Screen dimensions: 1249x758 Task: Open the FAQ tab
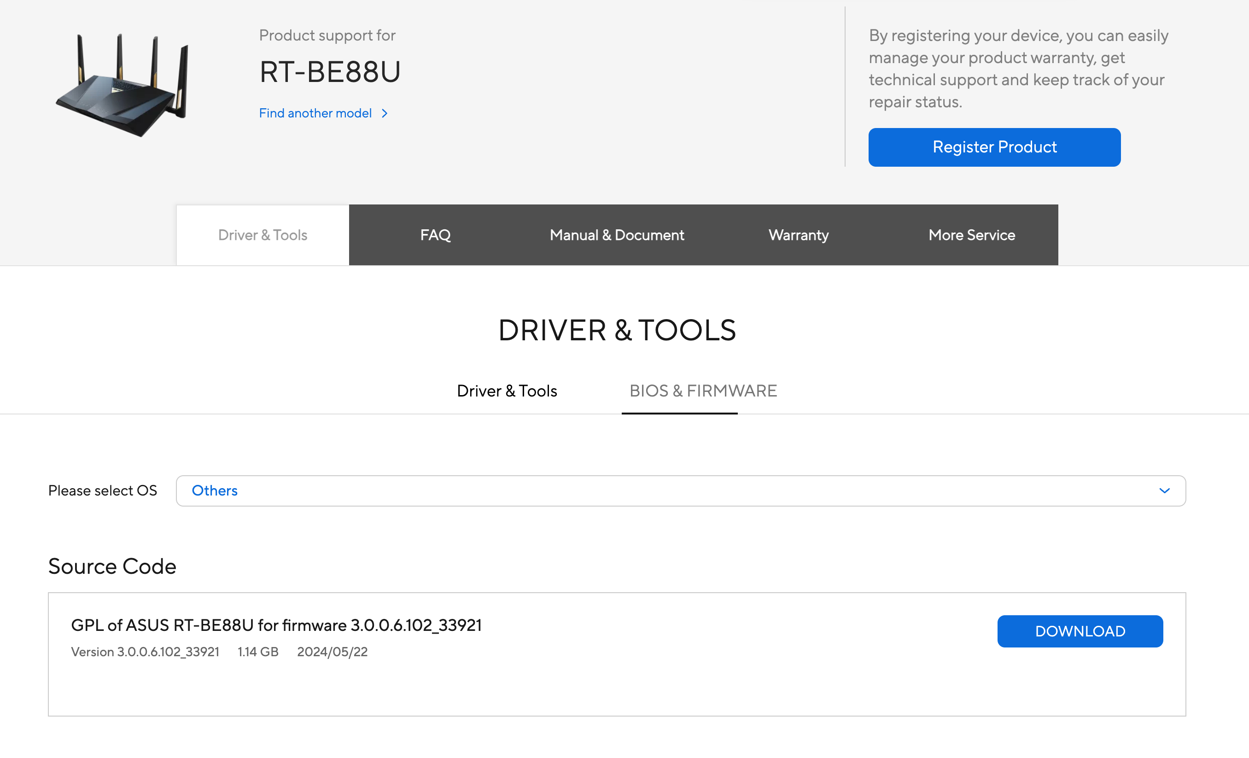tap(435, 235)
